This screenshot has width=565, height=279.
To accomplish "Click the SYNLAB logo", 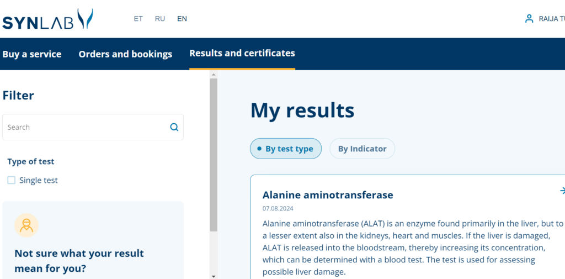I will click(47, 19).
